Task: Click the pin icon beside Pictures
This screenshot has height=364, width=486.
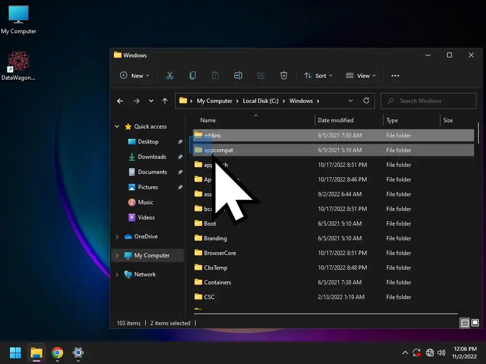Action: 180,187
